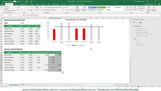The height and width of the screenshot is (91, 161).
Task: Click the percent style icon in Número group
Action: tap(66, 10)
